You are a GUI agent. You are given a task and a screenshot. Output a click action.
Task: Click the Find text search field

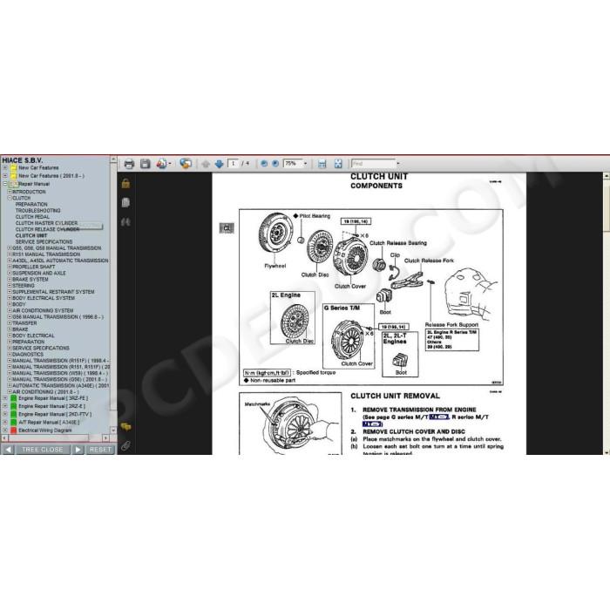pyautogui.click(x=374, y=164)
